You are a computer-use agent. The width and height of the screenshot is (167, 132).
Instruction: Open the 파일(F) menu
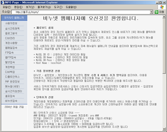pos(7,7)
